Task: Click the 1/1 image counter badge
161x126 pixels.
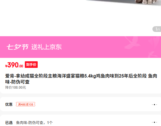Action: (x=157, y=29)
